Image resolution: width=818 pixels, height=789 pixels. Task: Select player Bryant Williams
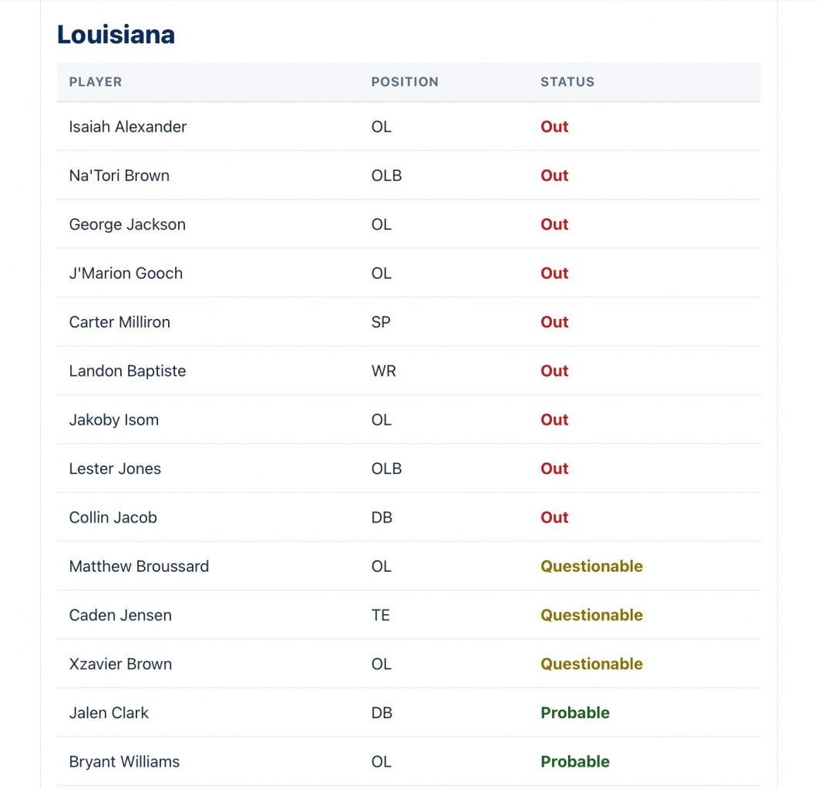124,762
